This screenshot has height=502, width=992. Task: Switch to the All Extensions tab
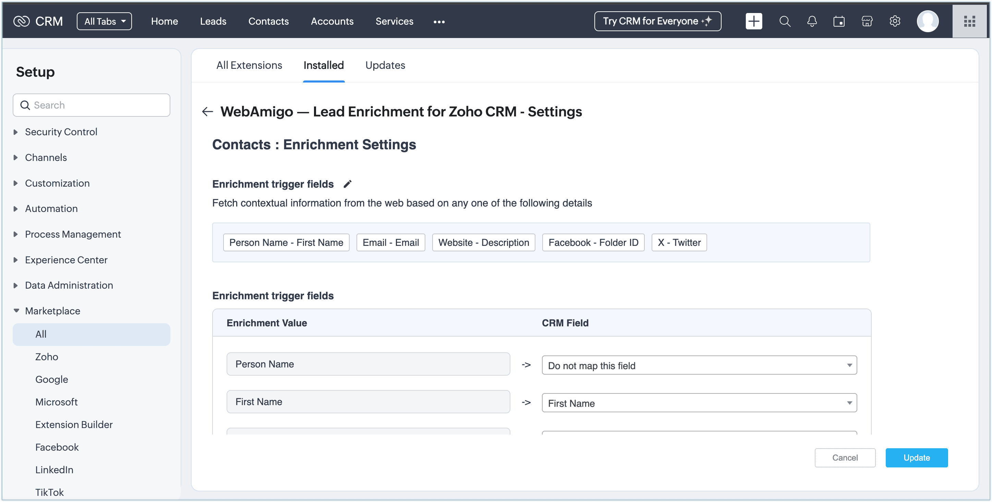[249, 65]
